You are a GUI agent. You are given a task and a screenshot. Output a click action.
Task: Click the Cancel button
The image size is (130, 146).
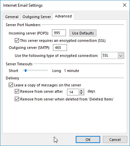tap(115, 140)
